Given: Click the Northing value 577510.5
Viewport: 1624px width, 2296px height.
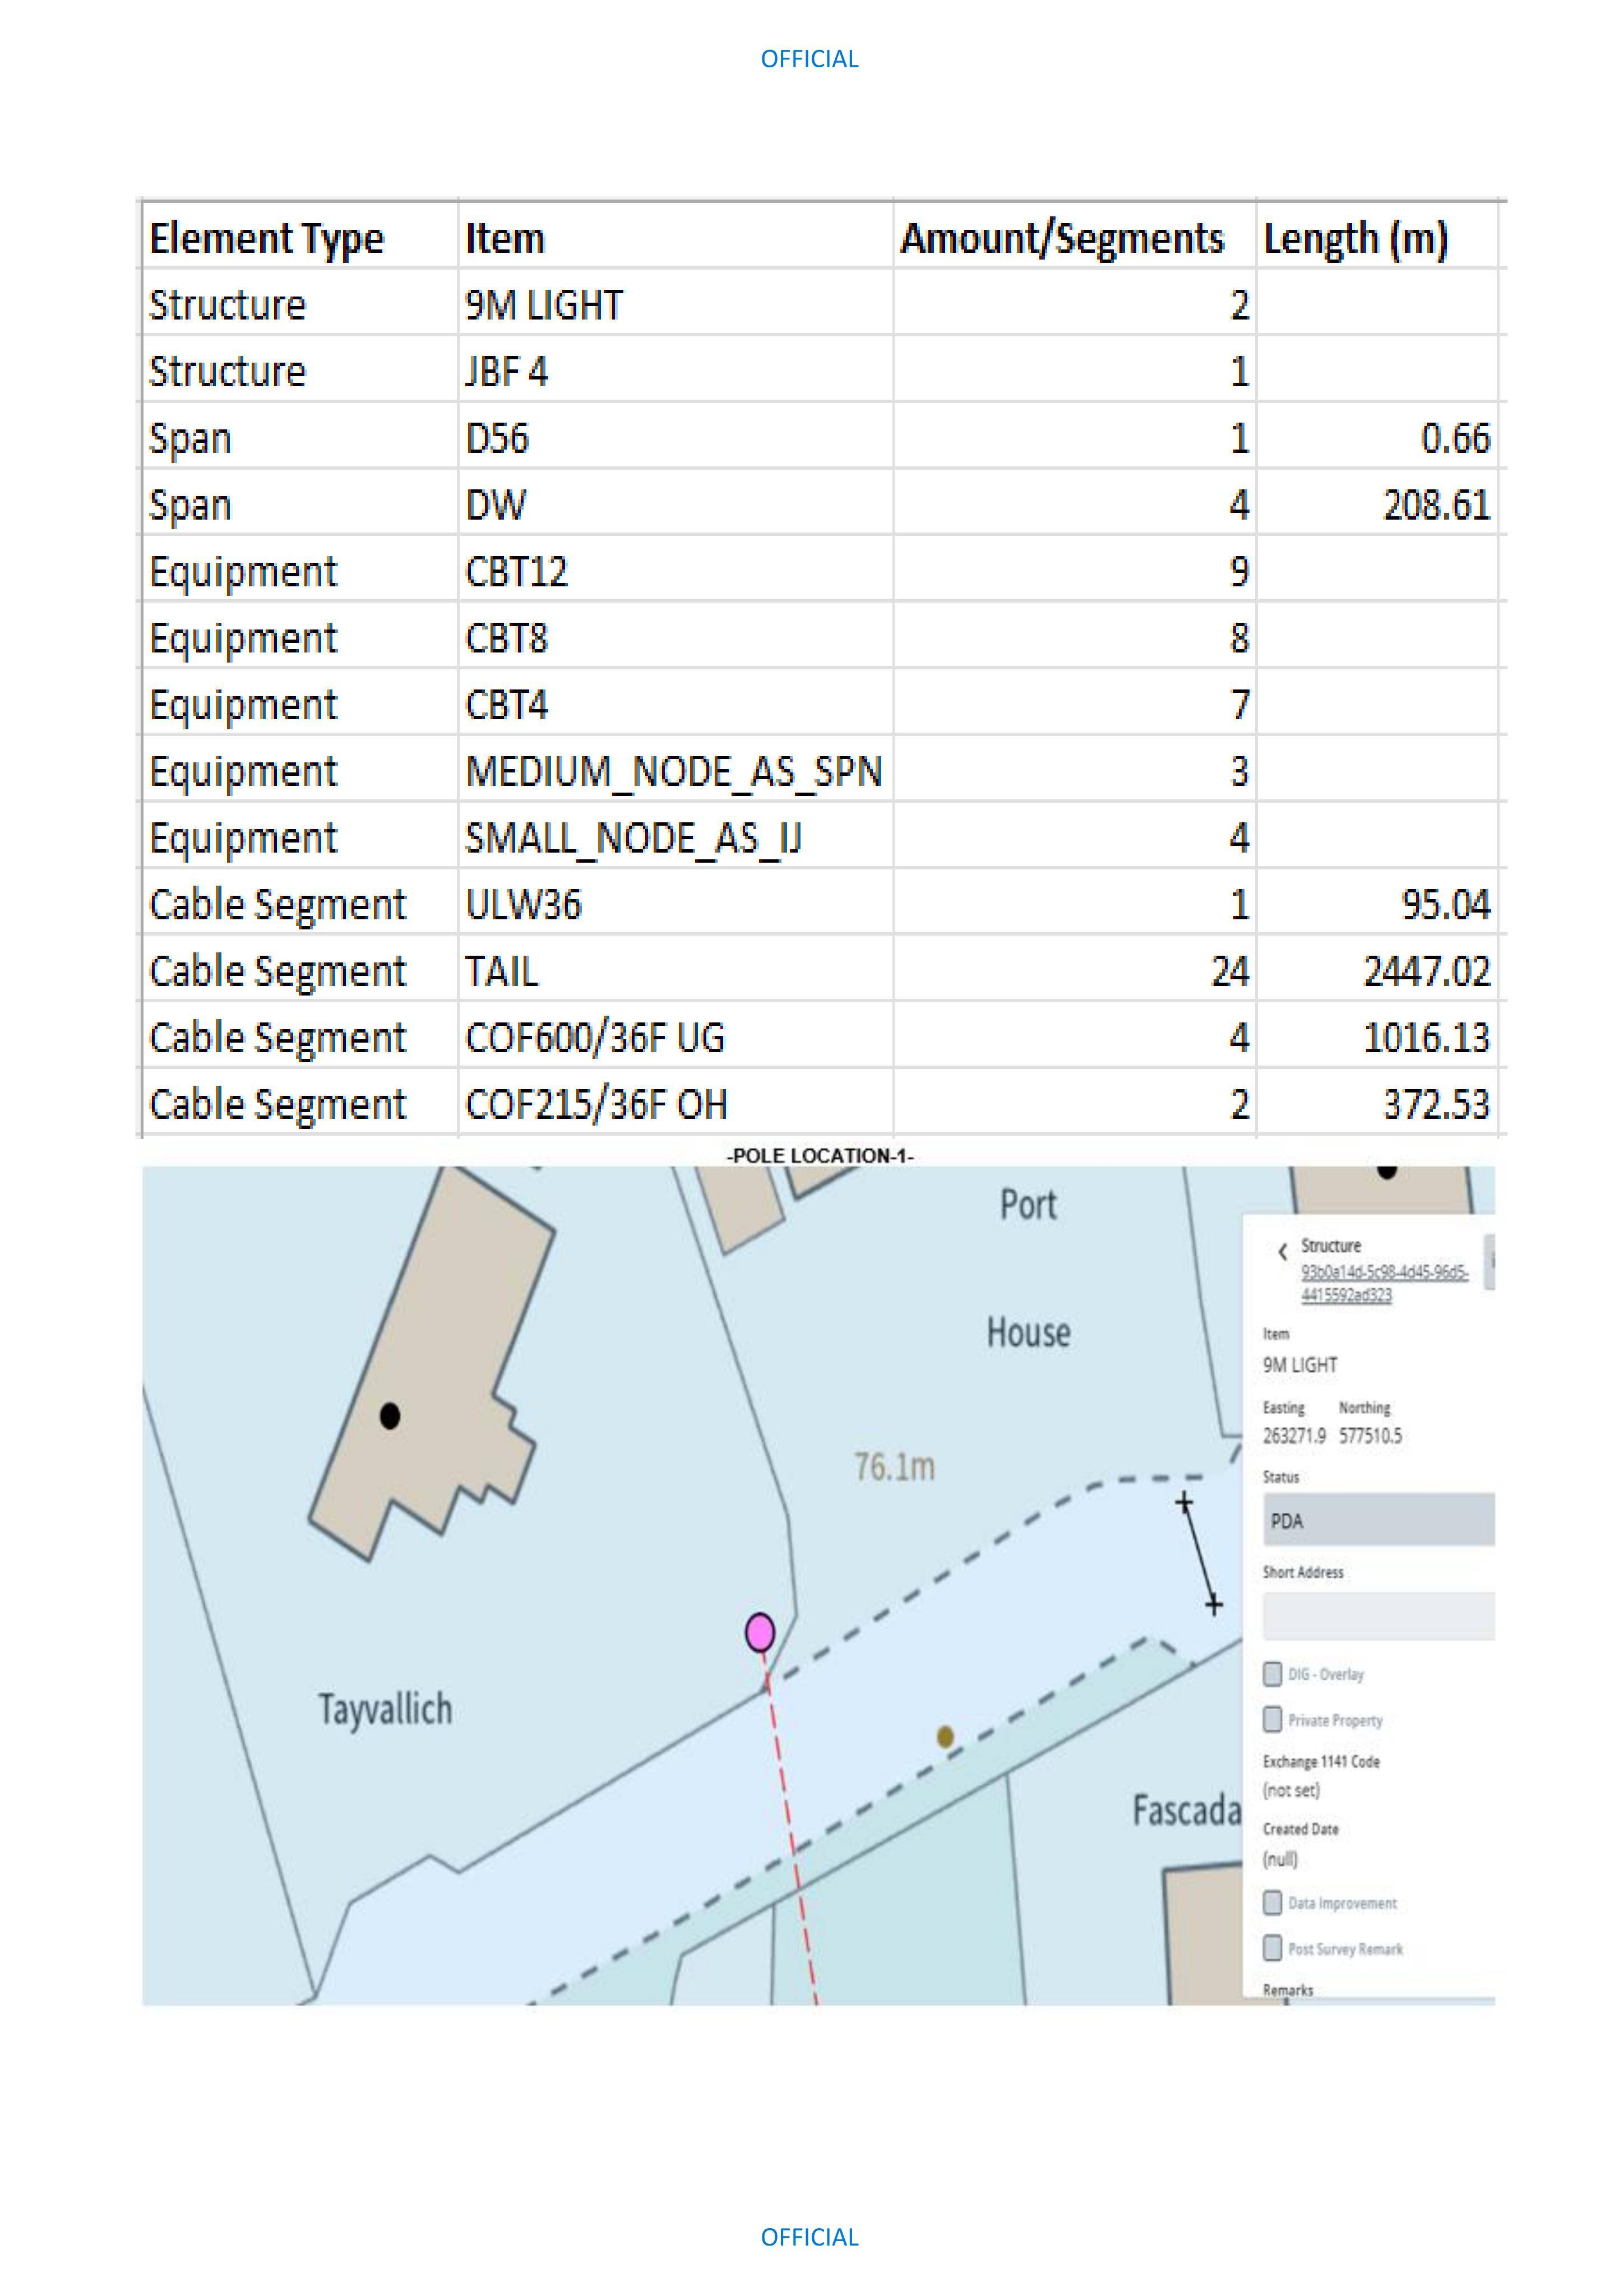Looking at the screenshot, I should pyautogui.click(x=1370, y=1436).
